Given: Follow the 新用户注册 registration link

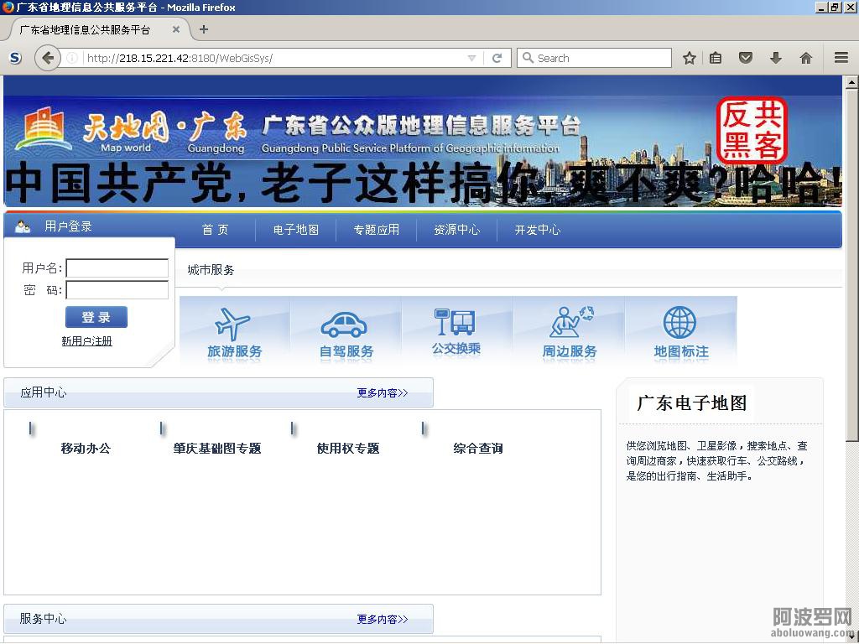Looking at the screenshot, I should coord(86,341).
